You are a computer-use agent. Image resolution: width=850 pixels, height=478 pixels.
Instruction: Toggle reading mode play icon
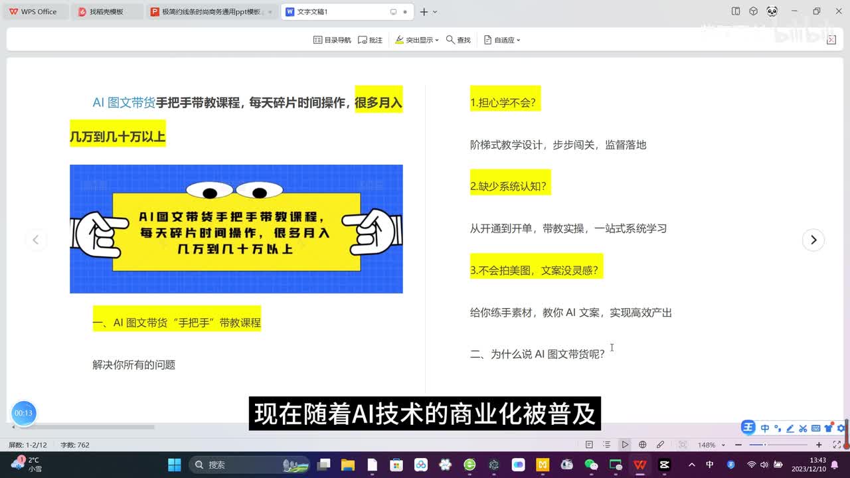[x=625, y=445]
